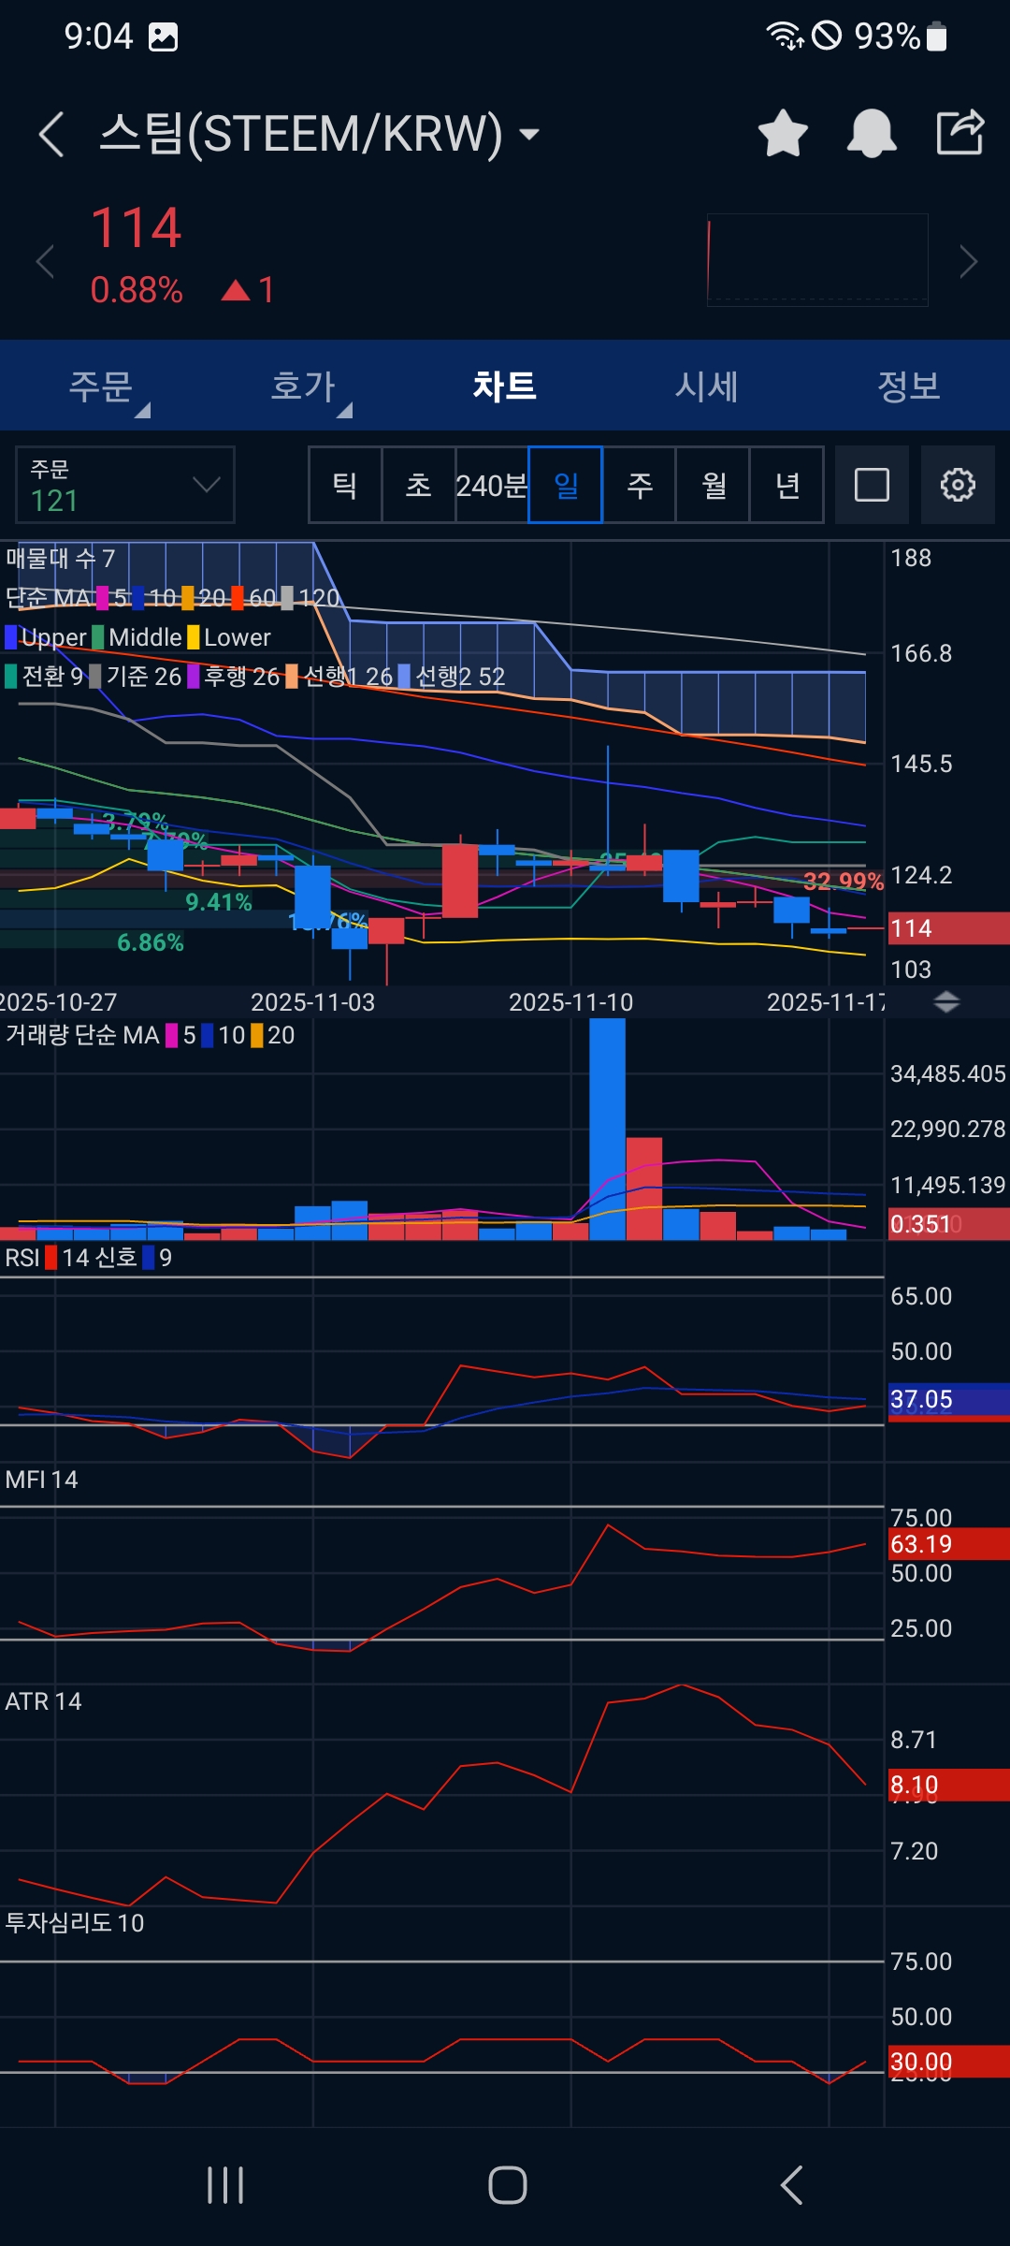Open the mini price chart thumbnail
Screen dimensions: 1010x2246
click(817, 260)
